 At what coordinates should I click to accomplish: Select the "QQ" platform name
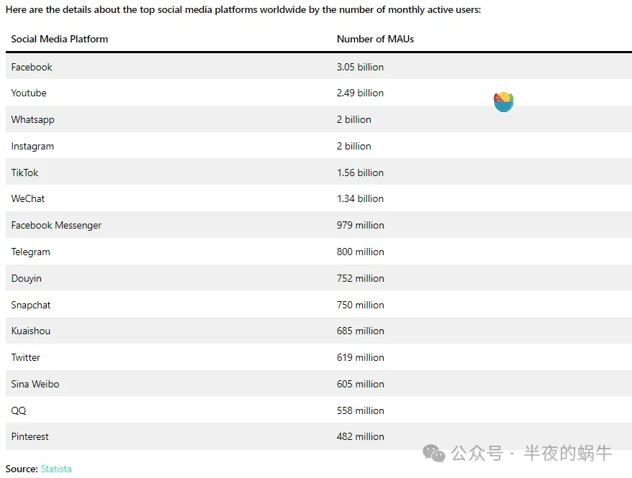click(x=19, y=410)
